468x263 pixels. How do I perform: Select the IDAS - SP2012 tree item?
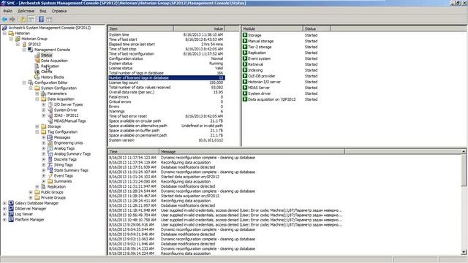pos(66,115)
